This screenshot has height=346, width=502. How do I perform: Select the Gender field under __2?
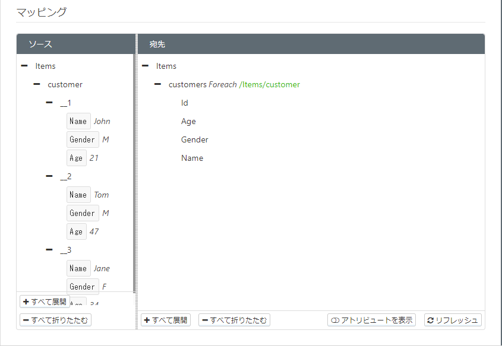(83, 213)
